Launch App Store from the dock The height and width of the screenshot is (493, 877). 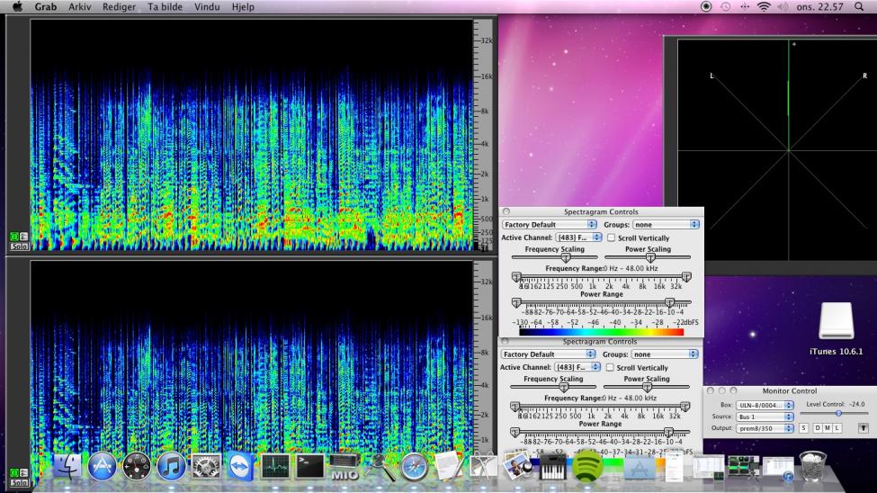pos(102,467)
